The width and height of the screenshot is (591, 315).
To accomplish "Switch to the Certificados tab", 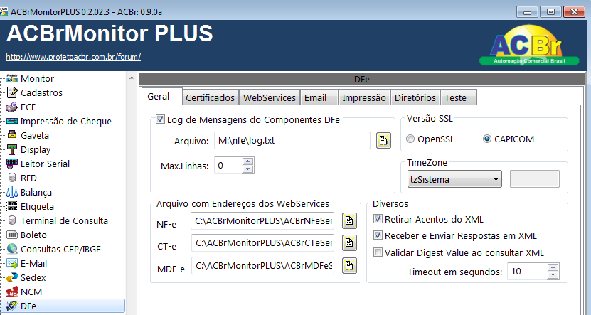I will tap(211, 97).
